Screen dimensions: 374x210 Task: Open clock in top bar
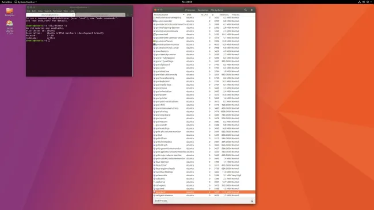click(187, 2)
